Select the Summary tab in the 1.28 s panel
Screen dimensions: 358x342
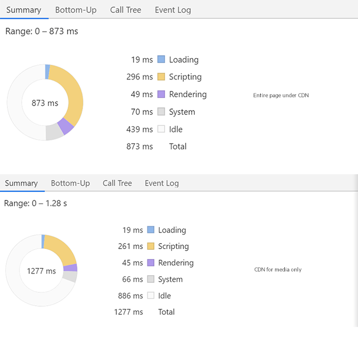point(21,183)
